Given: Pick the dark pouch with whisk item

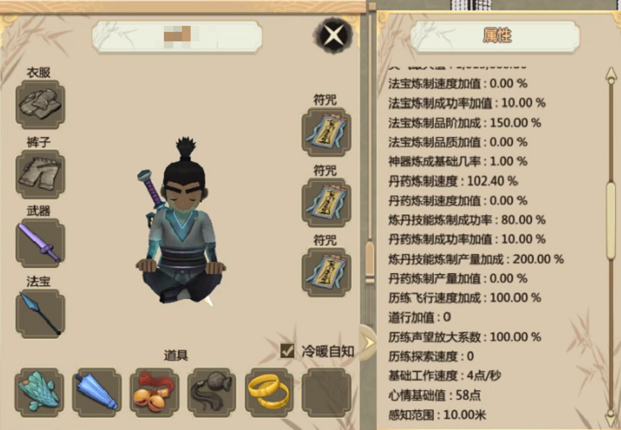Looking at the screenshot, I should point(212,392).
